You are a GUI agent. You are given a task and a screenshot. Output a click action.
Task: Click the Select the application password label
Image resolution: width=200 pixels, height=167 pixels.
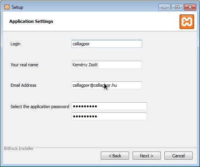(x=40, y=107)
